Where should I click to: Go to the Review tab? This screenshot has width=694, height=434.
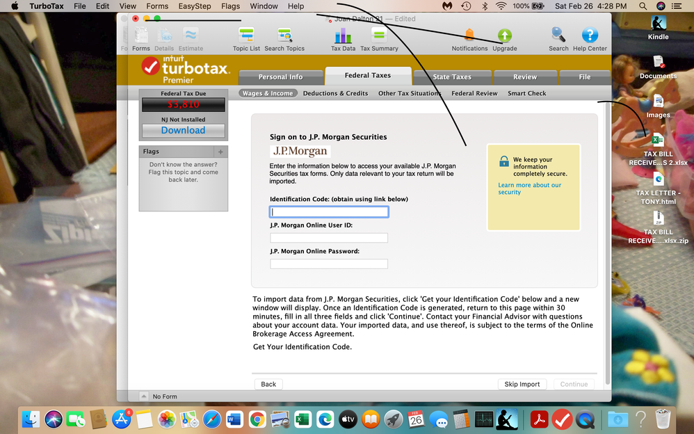525,77
